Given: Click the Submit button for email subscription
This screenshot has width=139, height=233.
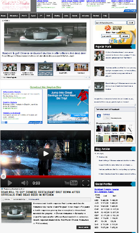Looking at the screenshot, I should 125,36.
